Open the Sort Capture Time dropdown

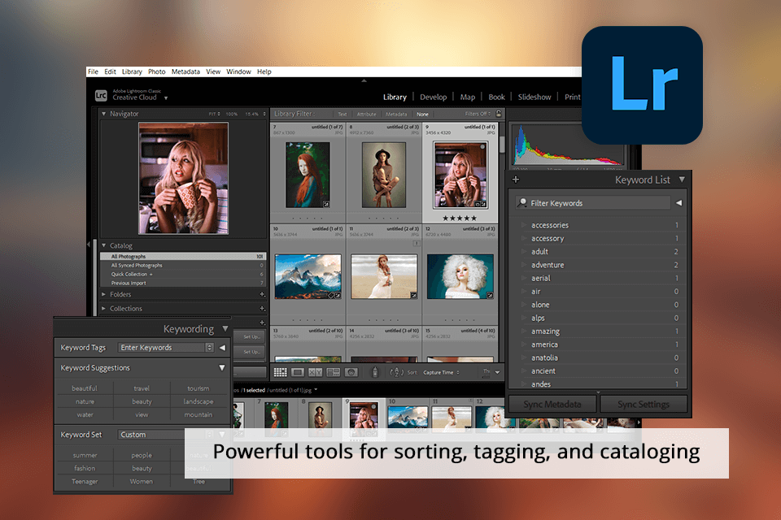(441, 372)
